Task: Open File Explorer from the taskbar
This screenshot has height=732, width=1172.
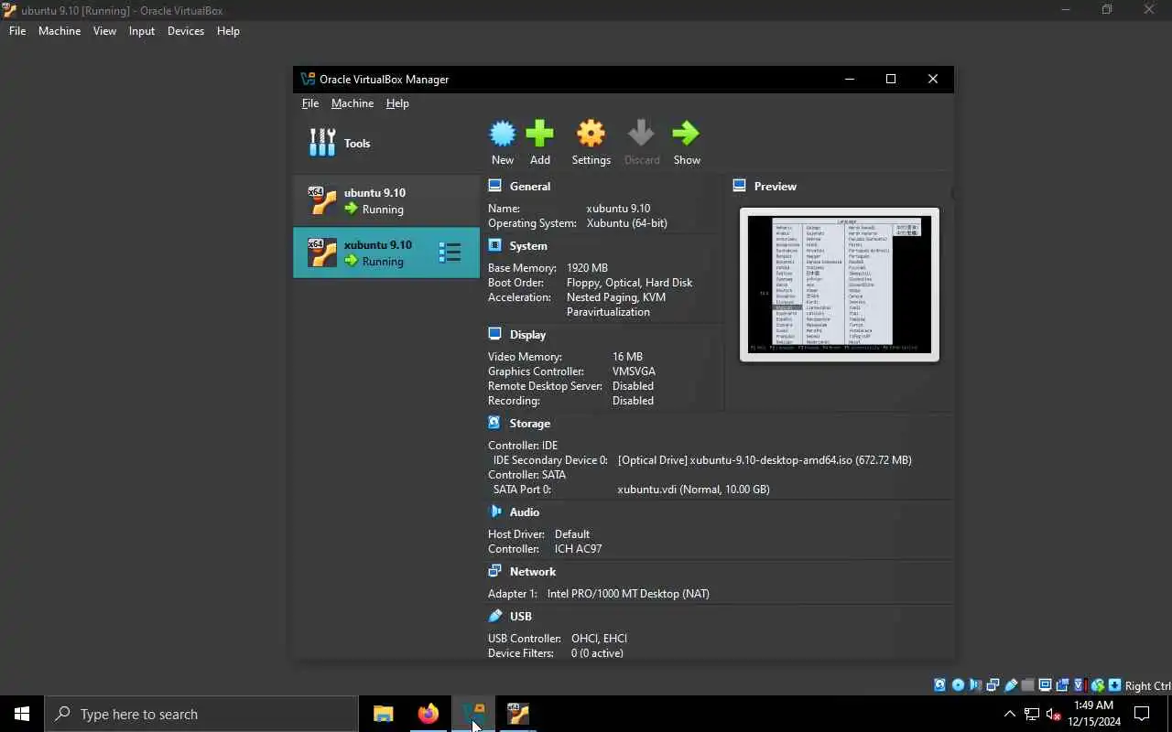Action: (383, 714)
